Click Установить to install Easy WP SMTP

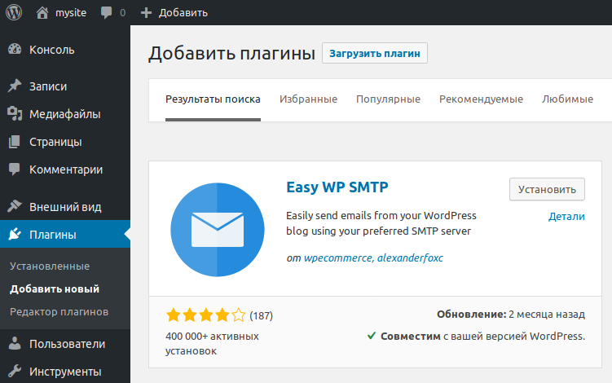pos(547,189)
